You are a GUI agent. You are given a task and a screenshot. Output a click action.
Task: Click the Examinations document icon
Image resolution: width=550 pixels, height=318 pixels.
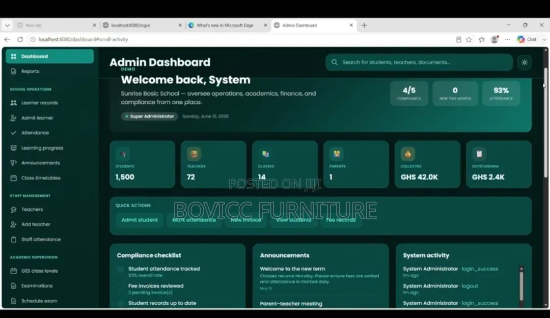pos(13,286)
